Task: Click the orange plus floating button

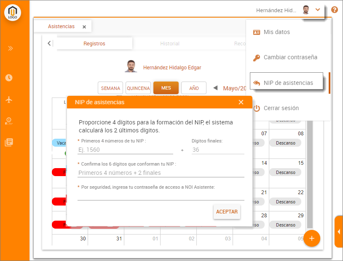Action: (312, 238)
